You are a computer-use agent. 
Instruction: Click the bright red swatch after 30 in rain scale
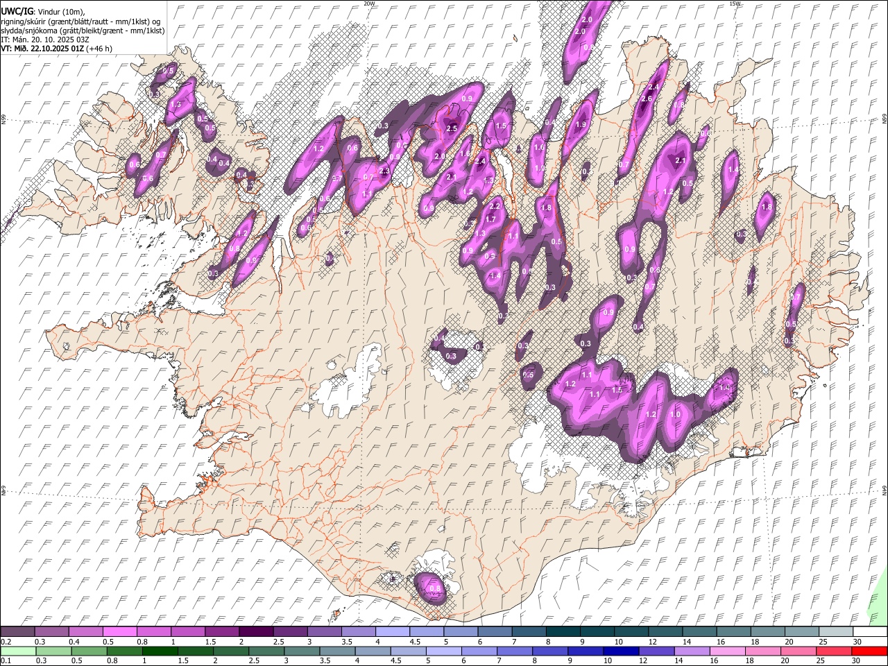tap(869, 651)
